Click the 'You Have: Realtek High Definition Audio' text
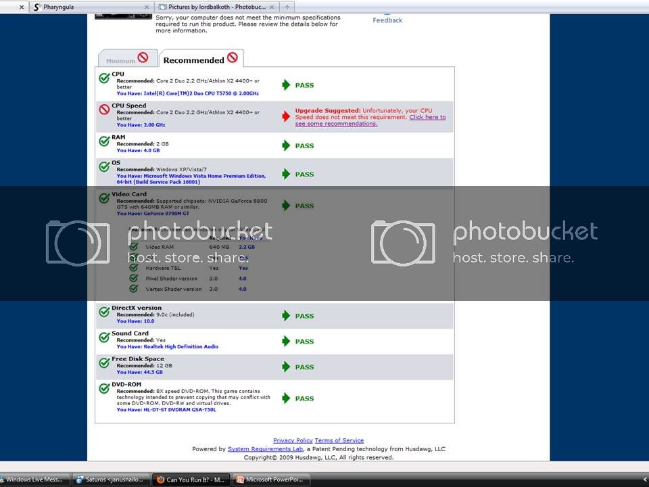Screen dimensions: 649x487 coord(167,346)
